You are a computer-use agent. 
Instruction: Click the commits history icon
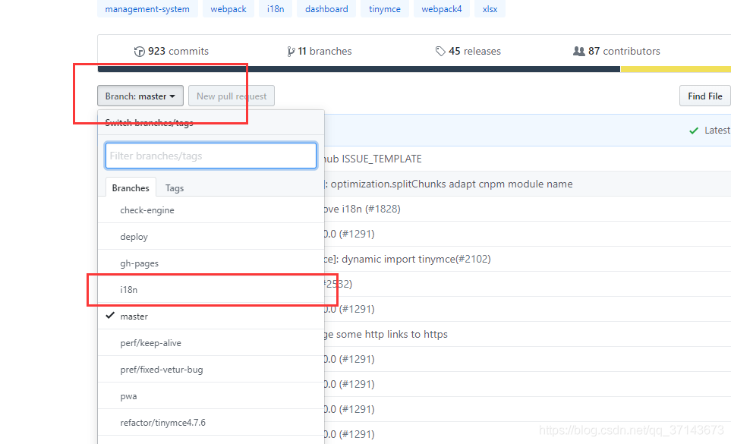click(139, 52)
